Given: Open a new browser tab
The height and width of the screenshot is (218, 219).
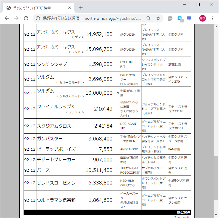Looking at the screenshot, I should click(x=81, y=8).
